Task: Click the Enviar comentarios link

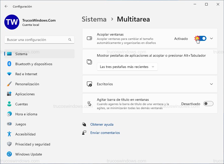Action: (x=105, y=133)
